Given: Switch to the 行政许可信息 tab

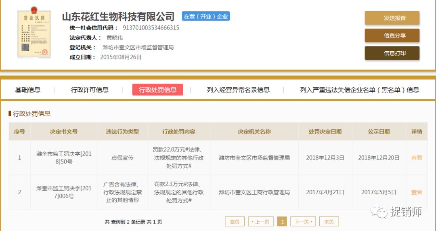Looking at the screenshot, I should [90, 90].
